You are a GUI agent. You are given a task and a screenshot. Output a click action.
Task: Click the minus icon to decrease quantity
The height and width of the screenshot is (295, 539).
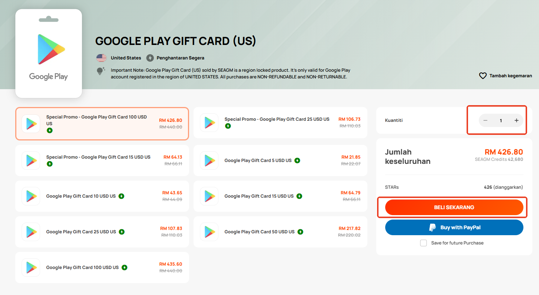pyautogui.click(x=485, y=120)
